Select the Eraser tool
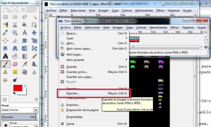211x127 pixels. 15,64
